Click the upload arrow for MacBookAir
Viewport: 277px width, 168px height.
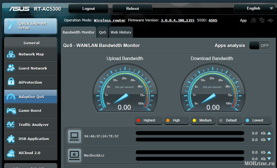click(269, 152)
